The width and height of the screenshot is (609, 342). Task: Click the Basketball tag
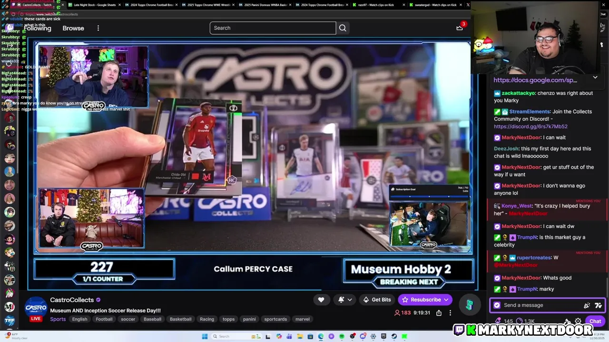click(180, 319)
